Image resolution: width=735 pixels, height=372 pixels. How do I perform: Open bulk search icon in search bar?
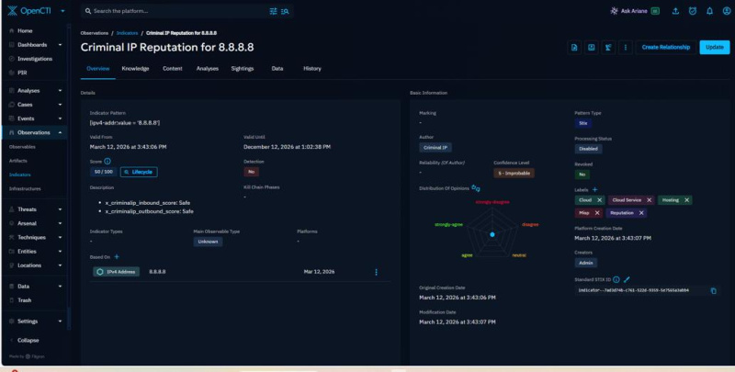(x=285, y=11)
